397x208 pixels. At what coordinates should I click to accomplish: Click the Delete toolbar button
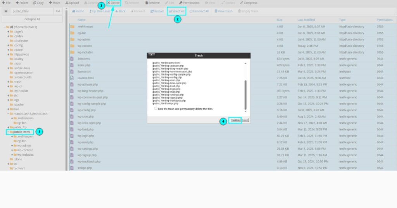[113, 3]
